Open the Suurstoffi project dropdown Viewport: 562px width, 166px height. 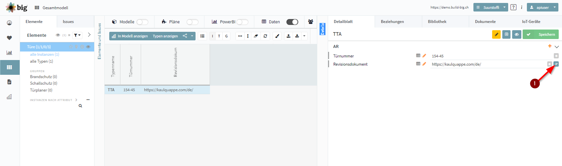(x=490, y=7)
